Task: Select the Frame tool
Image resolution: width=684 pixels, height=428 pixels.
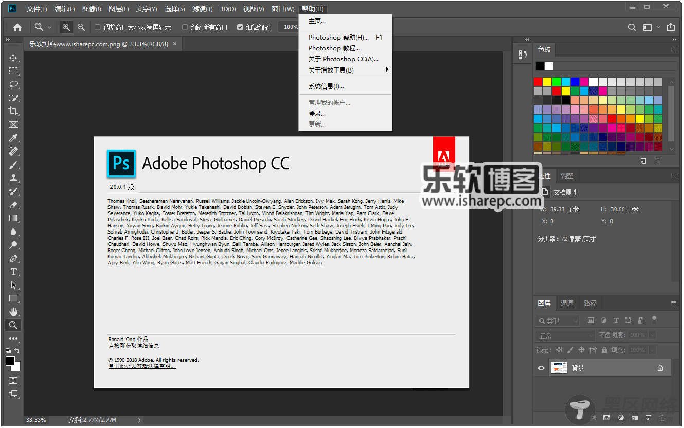Action: click(13, 124)
